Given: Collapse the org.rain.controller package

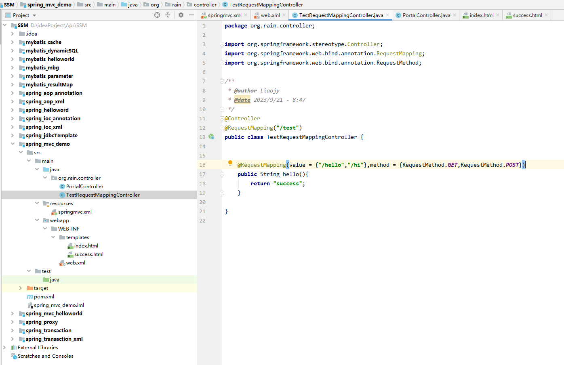Looking at the screenshot, I should (x=45, y=178).
